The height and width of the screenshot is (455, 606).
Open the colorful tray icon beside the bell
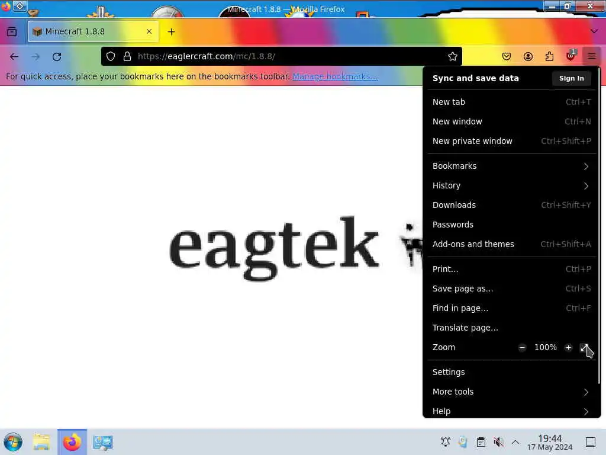463,441
